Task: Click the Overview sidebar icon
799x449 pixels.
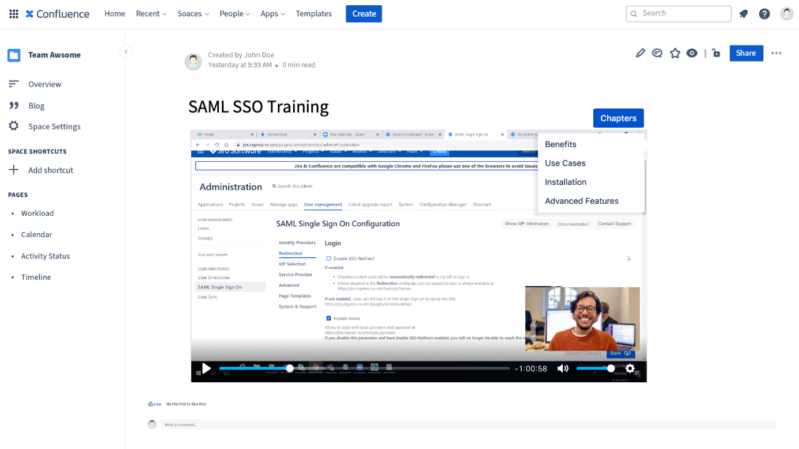Action: pyautogui.click(x=14, y=84)
